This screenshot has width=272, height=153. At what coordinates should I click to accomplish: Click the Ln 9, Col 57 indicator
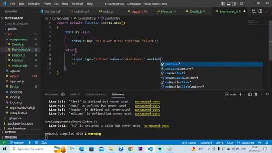coord(189,143)
